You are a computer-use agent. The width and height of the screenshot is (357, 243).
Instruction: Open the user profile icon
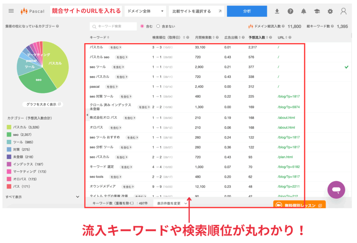pyautogui.click(x=343, y=11)
